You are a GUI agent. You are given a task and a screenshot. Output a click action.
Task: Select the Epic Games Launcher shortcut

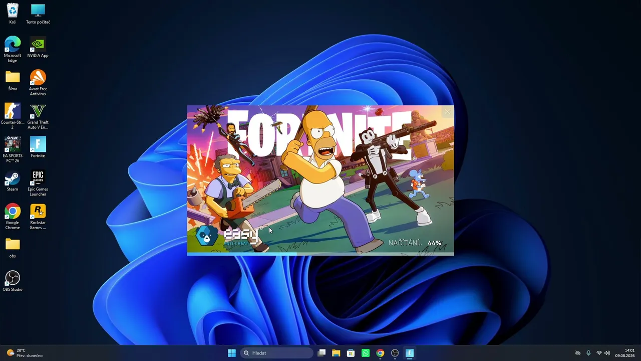tap(38, 184)
